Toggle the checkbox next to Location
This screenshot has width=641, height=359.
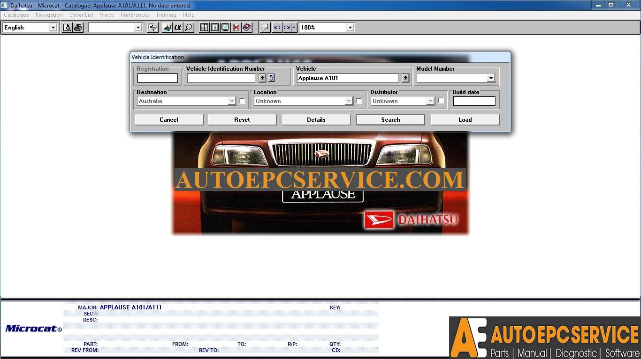tap(359, 101)
